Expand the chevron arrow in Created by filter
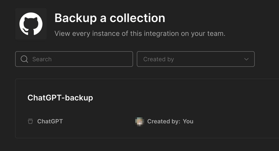 pos(246,59)
